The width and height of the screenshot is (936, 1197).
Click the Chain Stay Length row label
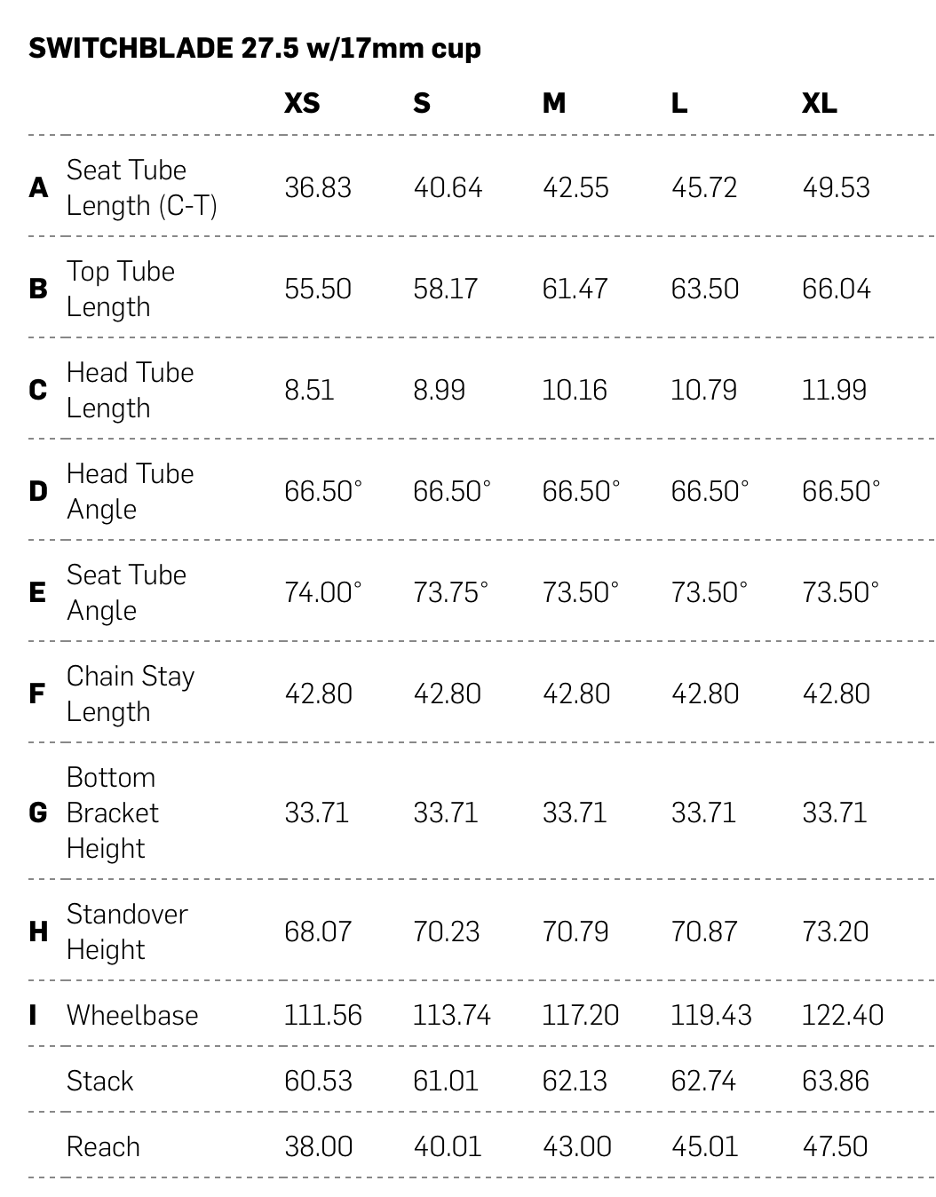(x=130, y=694)
